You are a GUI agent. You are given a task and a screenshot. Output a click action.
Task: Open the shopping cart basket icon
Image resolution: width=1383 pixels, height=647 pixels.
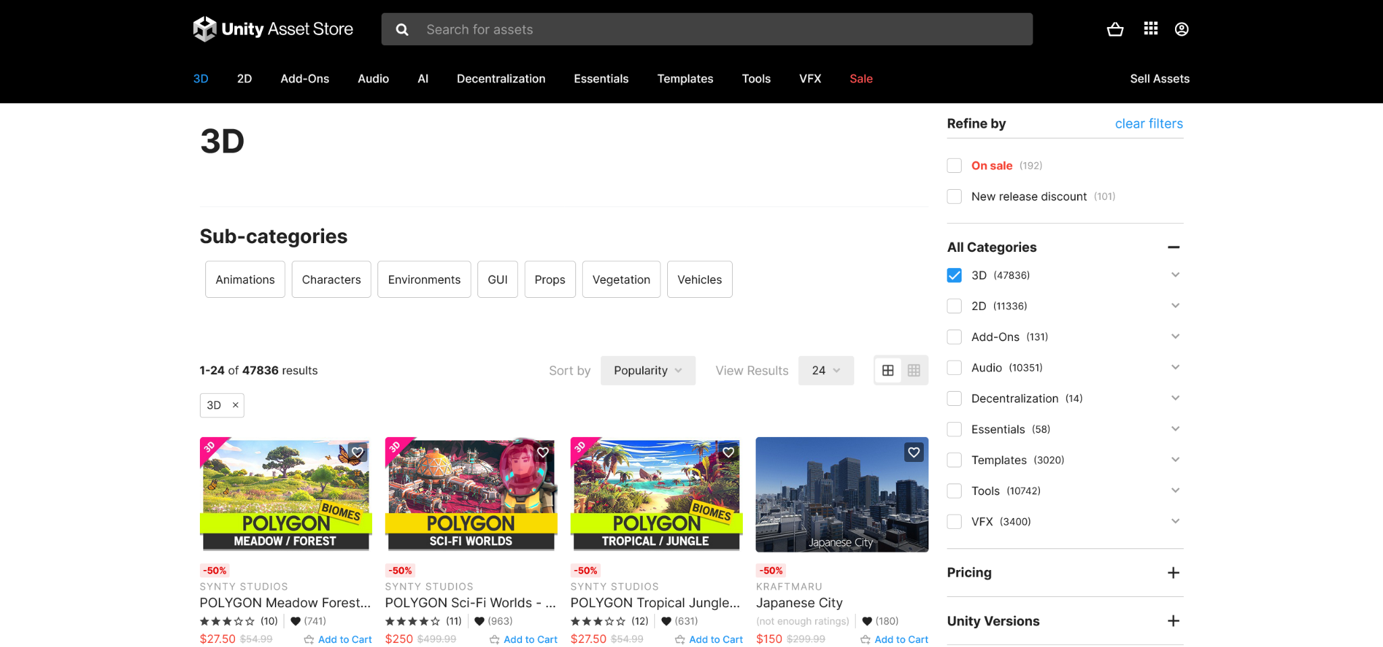click(1115, 29)
